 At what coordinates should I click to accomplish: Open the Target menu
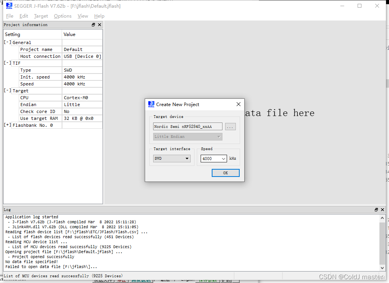point(41,16)
